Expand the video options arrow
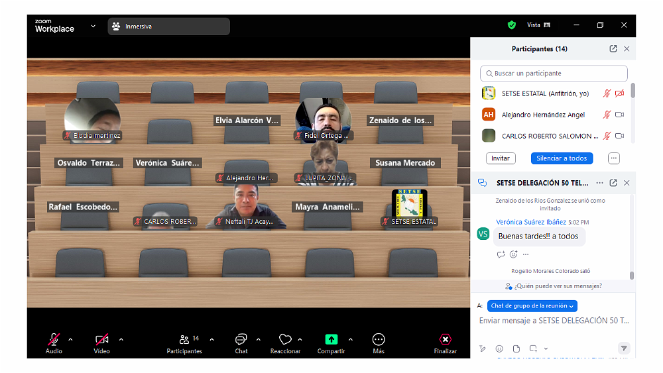Screen dimensions: 663x373 click(x=121, y=340)
